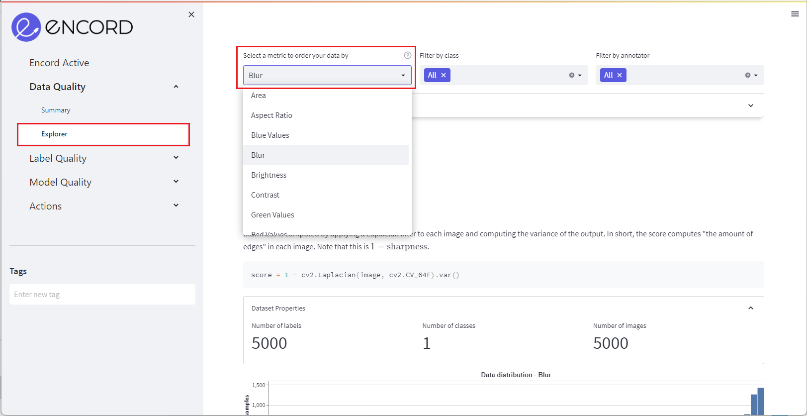Click the metric help question mark icon

point(408,55)
